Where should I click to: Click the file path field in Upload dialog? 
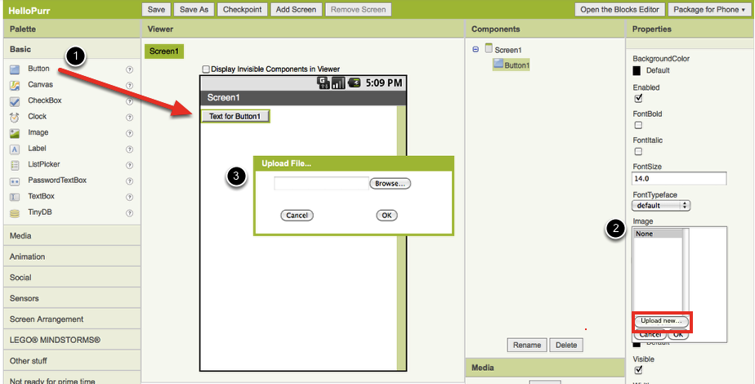pos(321,183)
